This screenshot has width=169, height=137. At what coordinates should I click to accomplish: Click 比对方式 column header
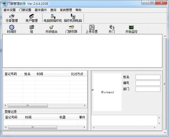pos(78,74)
